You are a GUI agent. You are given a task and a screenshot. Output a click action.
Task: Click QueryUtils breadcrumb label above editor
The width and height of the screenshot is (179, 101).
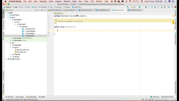pos(58,13)
